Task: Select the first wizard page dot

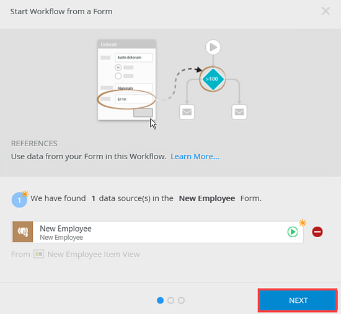Action: [x=161, y=300]
